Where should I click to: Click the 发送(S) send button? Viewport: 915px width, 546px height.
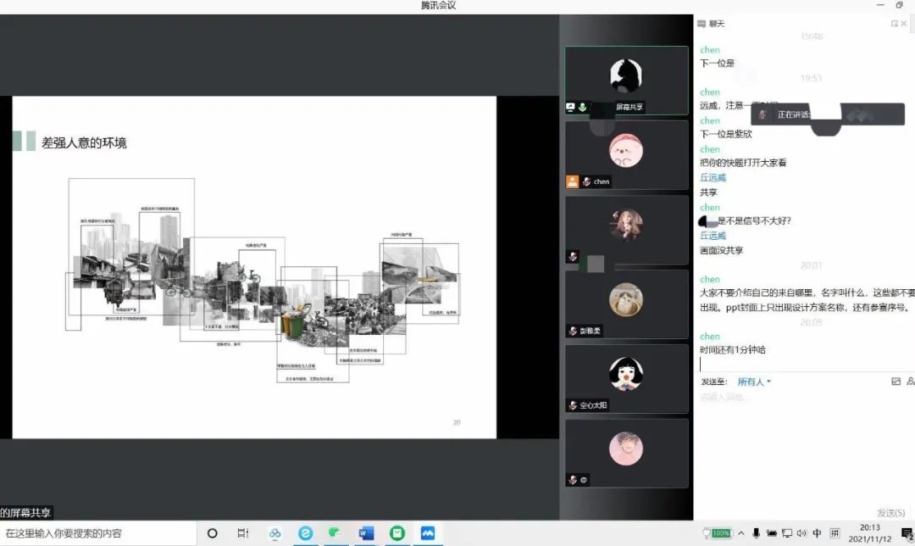891,512
